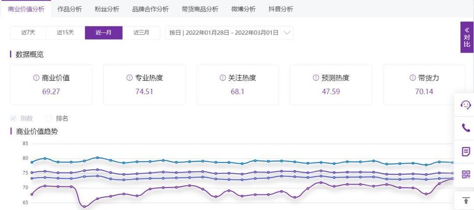The width and height of the screenshot is (474, 210).
Task: Click the 商业价值 69.27 card
Action: [51, 84]
